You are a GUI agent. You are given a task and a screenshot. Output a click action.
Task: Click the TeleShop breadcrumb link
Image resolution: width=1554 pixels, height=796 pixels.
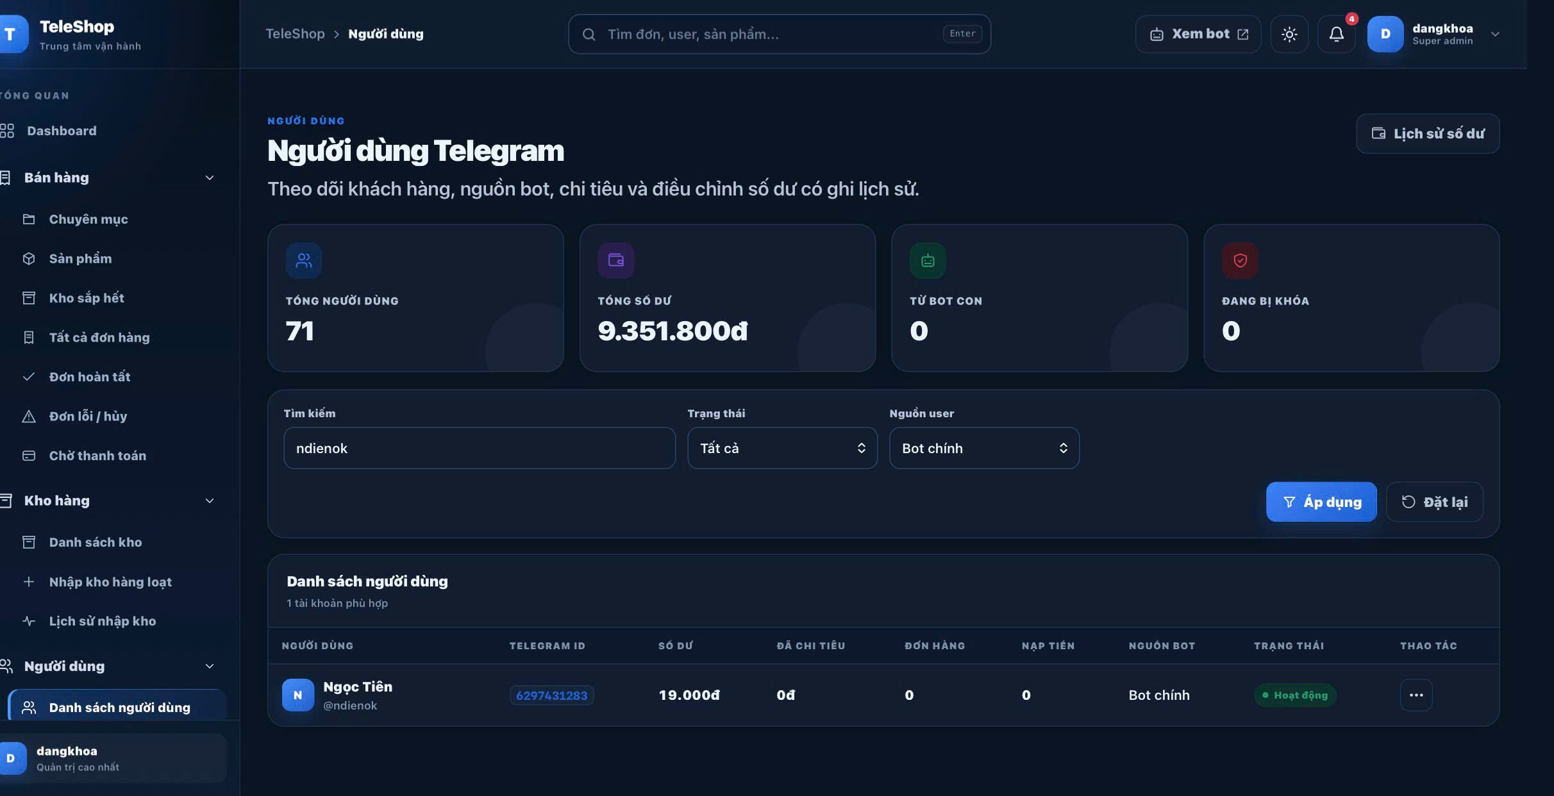(x=295, y=34)
